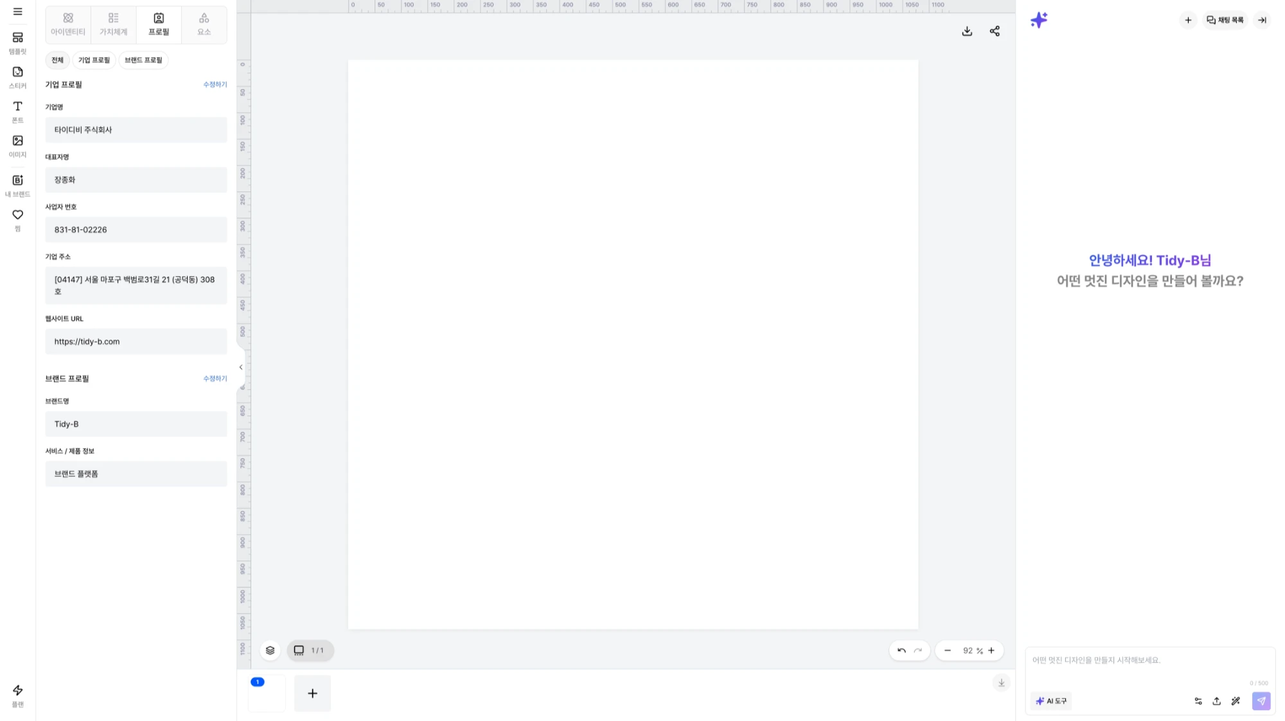The width and height of the screenshot is (1285, 721).
Task: Undo the last action
Action: click(901, 651)
